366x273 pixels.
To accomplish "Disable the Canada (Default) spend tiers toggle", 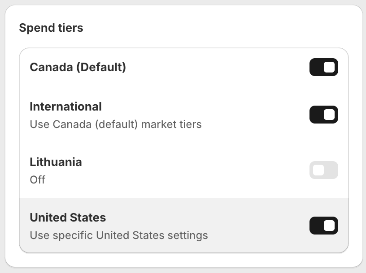I will (x=323, y=67).
